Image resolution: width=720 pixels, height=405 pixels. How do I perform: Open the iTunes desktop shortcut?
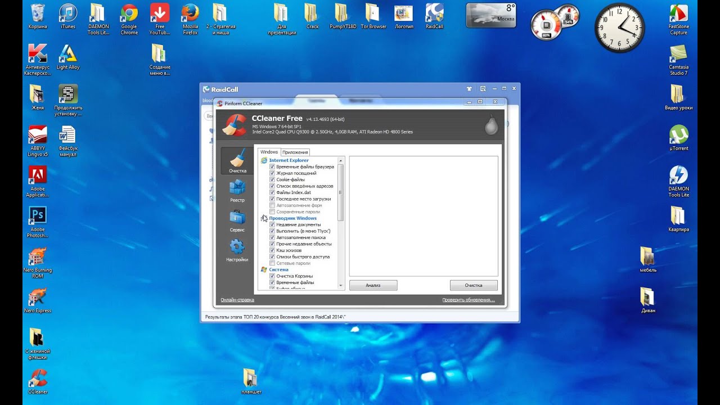pyautogui.click(x=68, y=16)
